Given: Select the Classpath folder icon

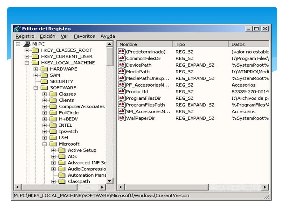Looking at the screenshot, I should tap(62, 181).
